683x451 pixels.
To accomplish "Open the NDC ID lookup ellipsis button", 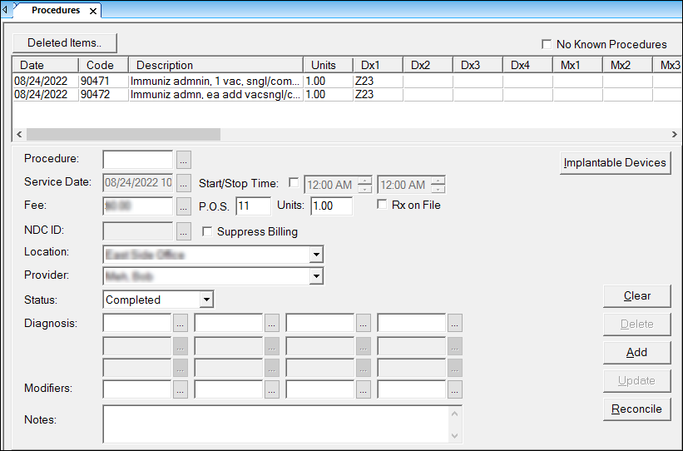I will point(183,231).
